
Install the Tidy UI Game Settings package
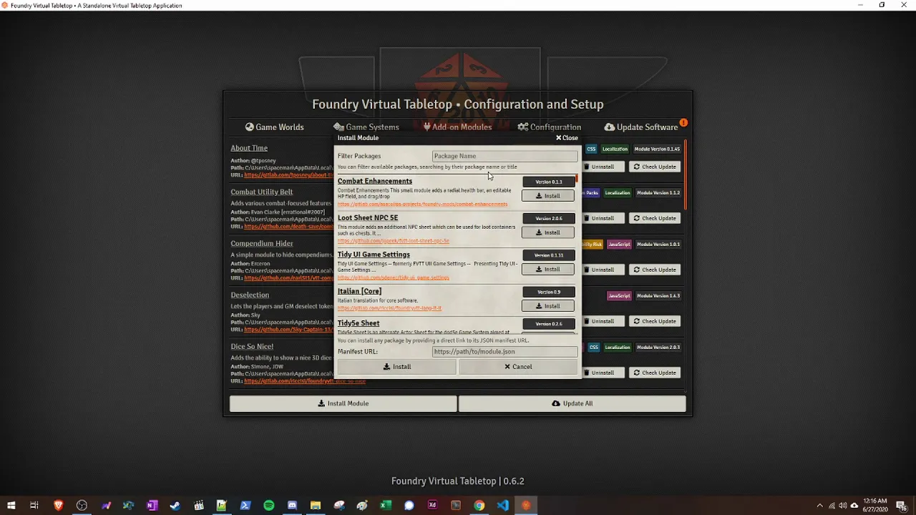point(548,270)
